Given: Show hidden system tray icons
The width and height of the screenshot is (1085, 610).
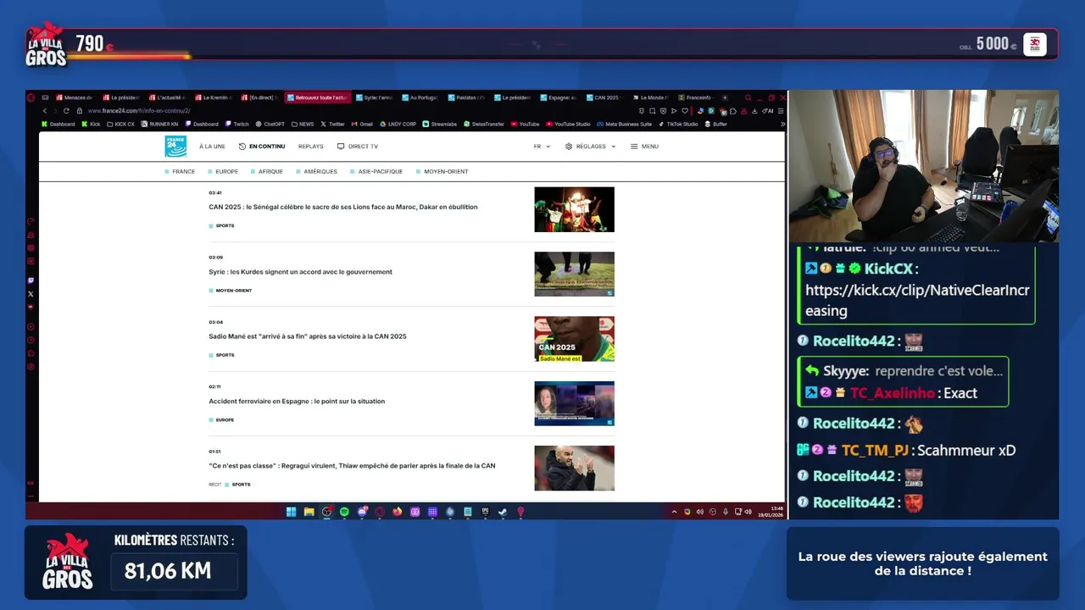Looking at the screenshot, I should click(675, 512).
